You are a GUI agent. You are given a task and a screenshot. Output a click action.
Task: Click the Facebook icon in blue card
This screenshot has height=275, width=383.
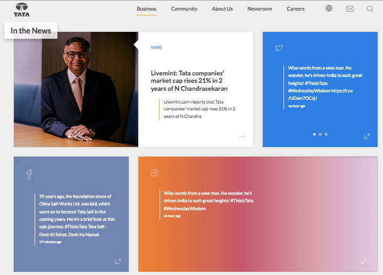coord(29,174)
